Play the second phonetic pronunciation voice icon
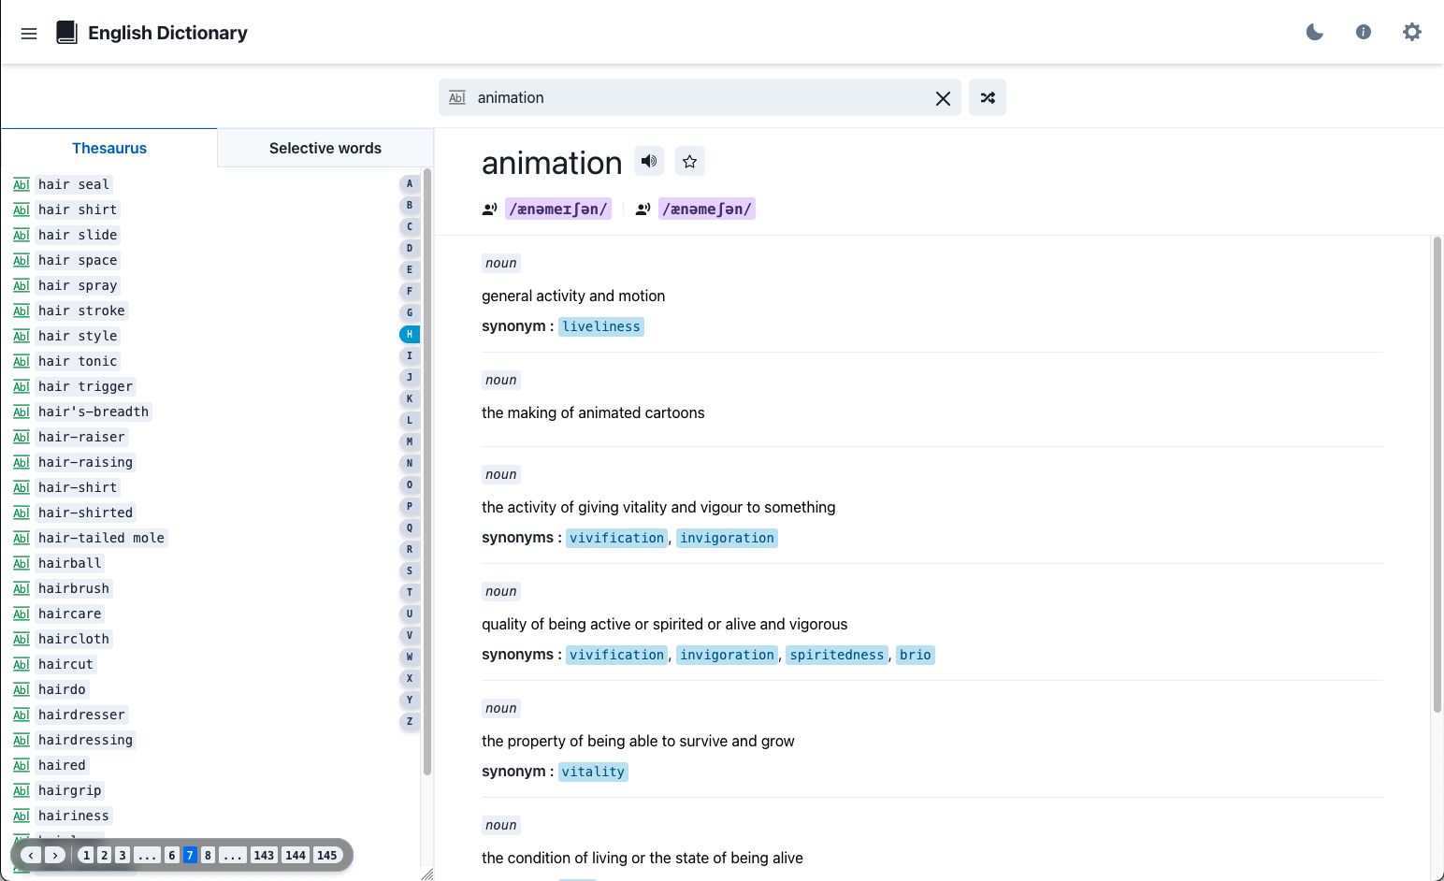Viewport: 1444px width, 881px height. pos(643,209)
